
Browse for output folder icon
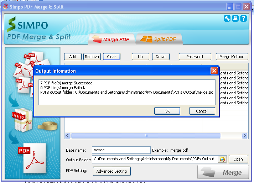point(222,159)
